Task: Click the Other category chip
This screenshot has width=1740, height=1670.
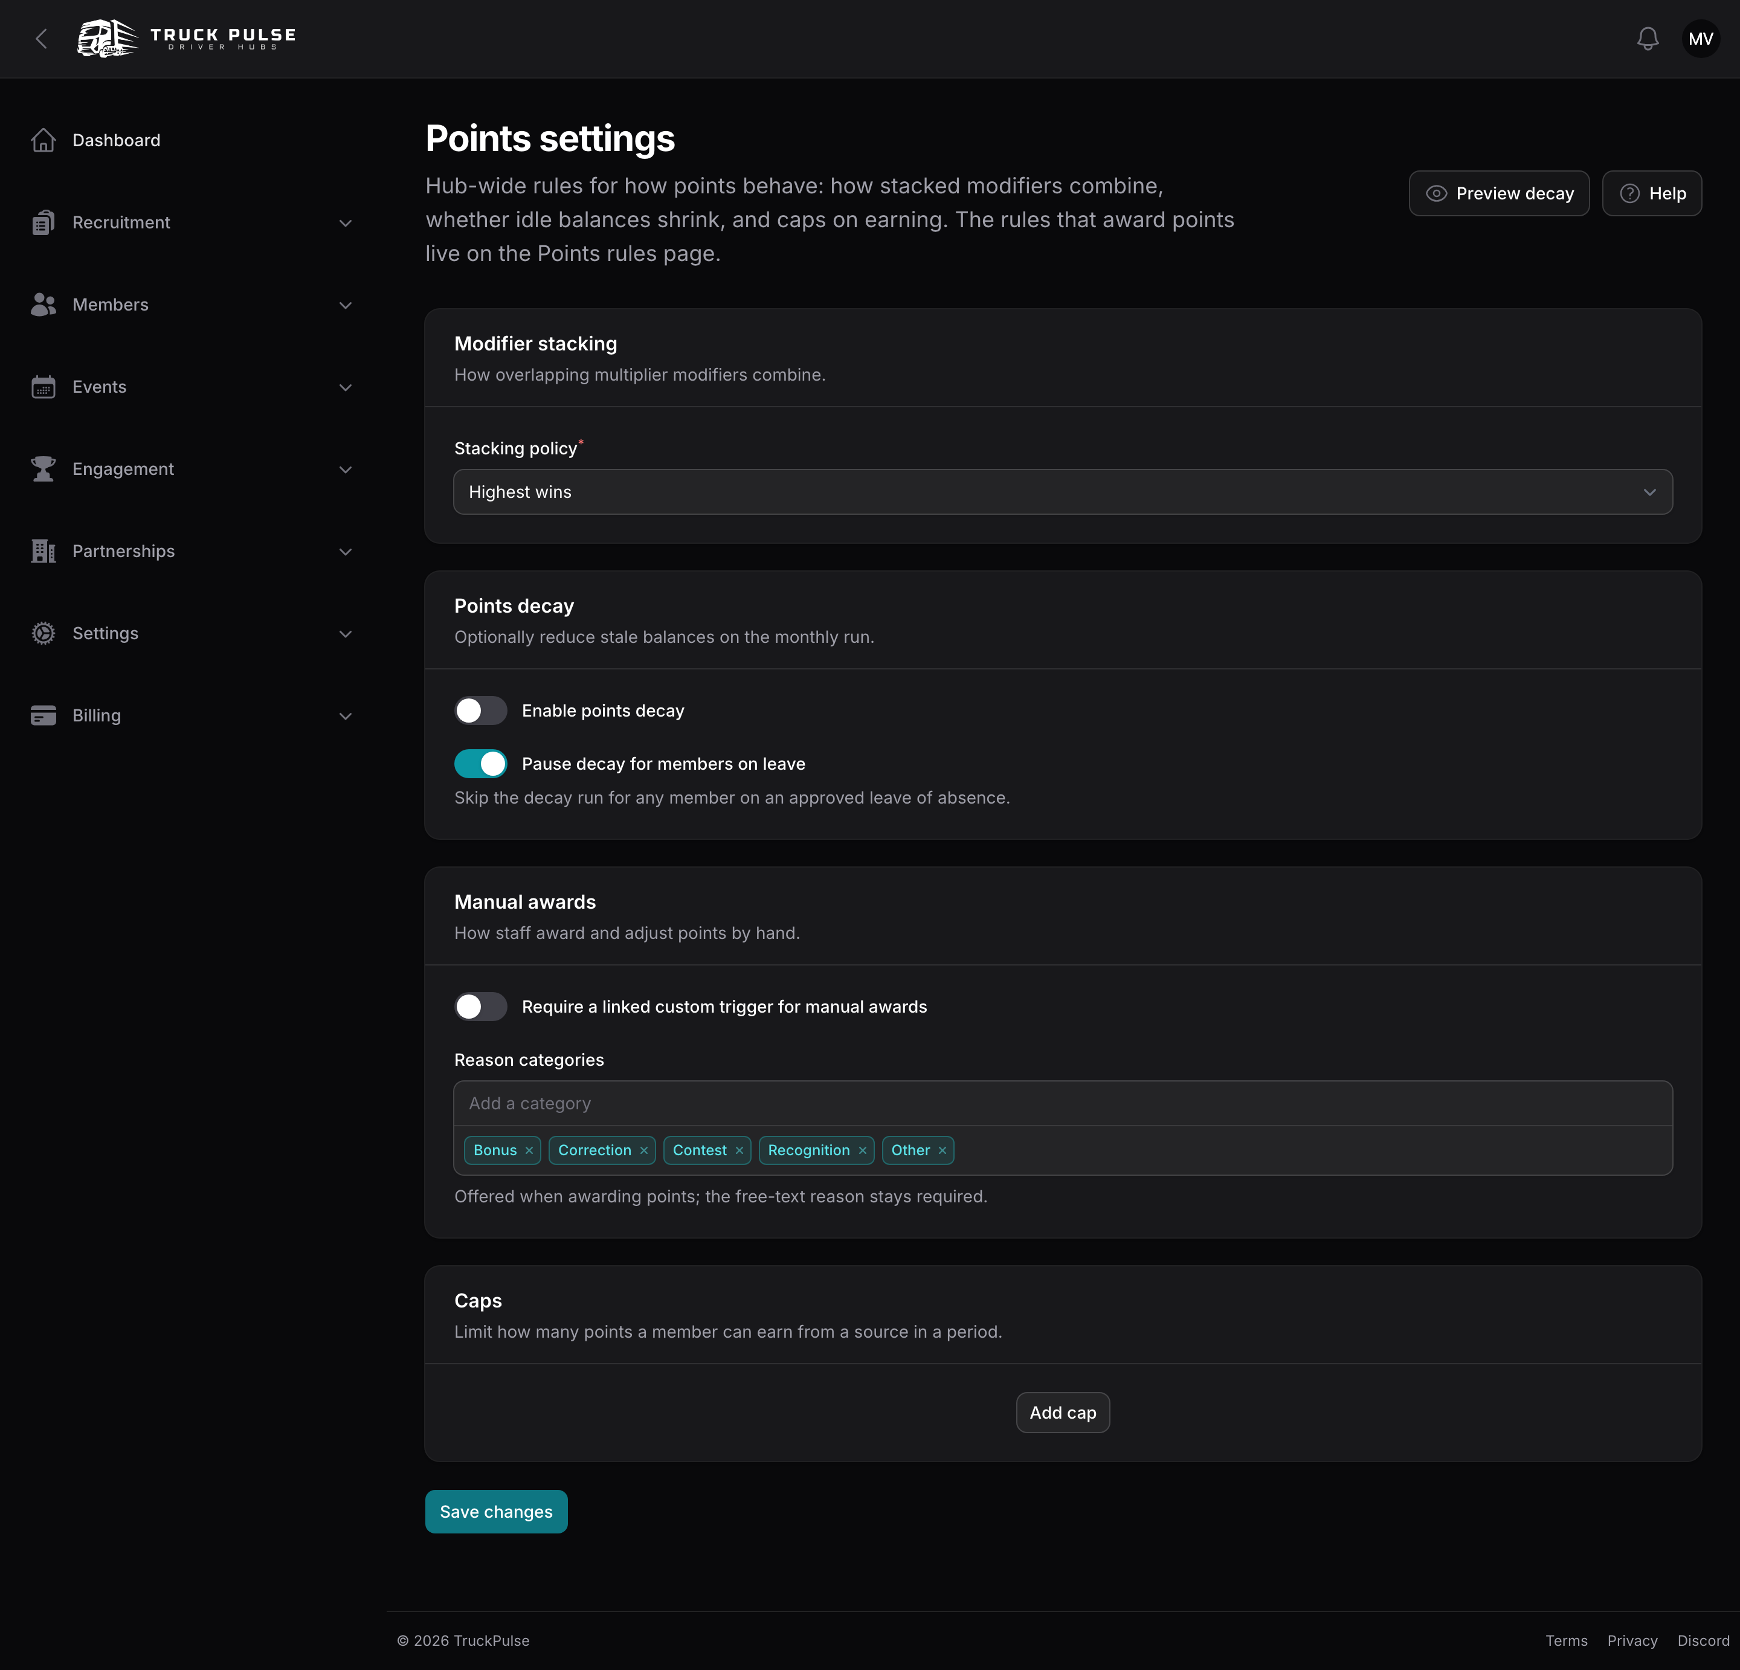Action: (918, 1150)
